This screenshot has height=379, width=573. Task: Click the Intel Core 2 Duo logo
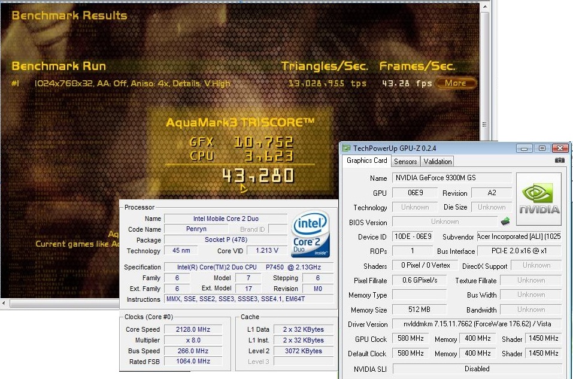[311, 234]
